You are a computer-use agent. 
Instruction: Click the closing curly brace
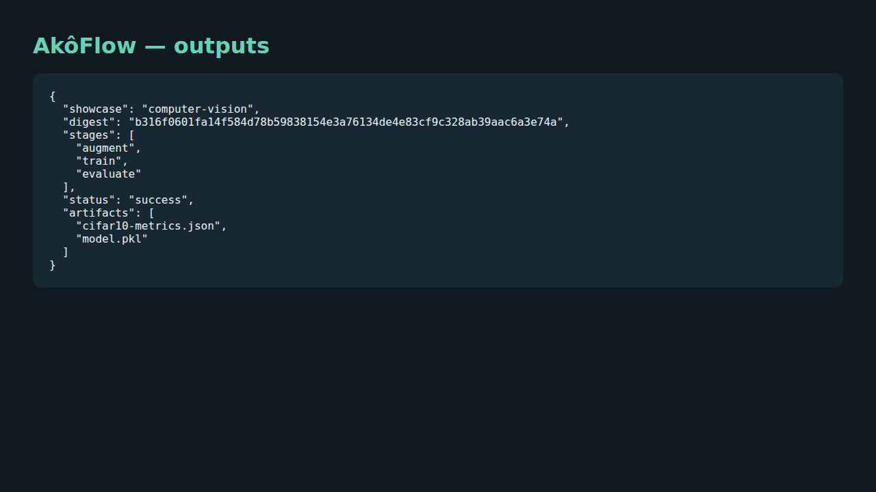click(x=53, y=265)
